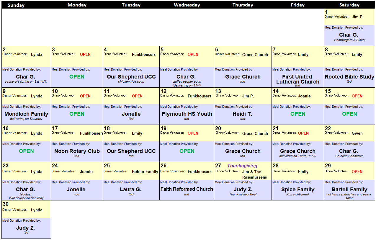The width and height of the screenshot is (376, 240).
Task: Open the Plymouth HS Youth meal entry
Action: point(187,114)
